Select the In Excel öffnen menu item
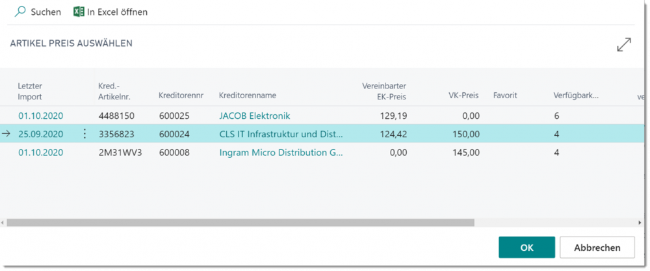Image resolution: width=650 pixels, height=271 pixels. click(117, 12)
